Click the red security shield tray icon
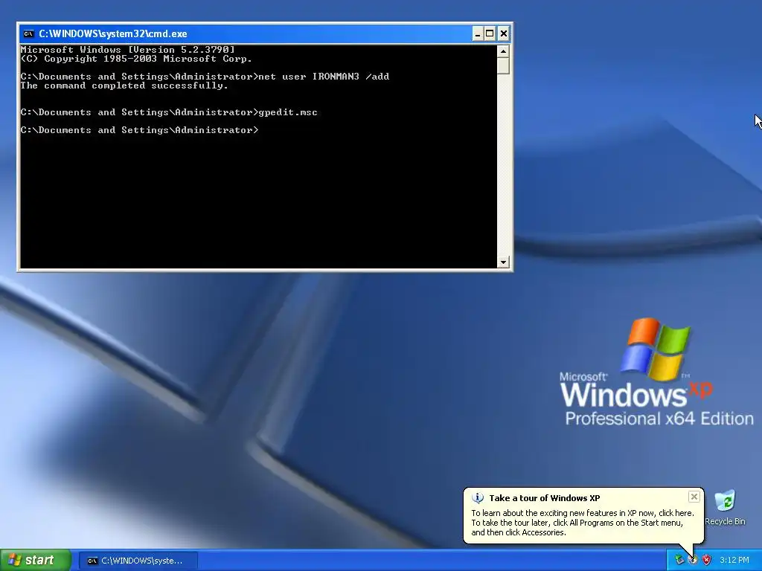762x571 pixels. (x=707, y=561)
